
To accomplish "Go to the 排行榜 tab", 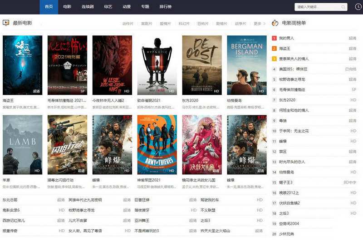I will [166, 7].
